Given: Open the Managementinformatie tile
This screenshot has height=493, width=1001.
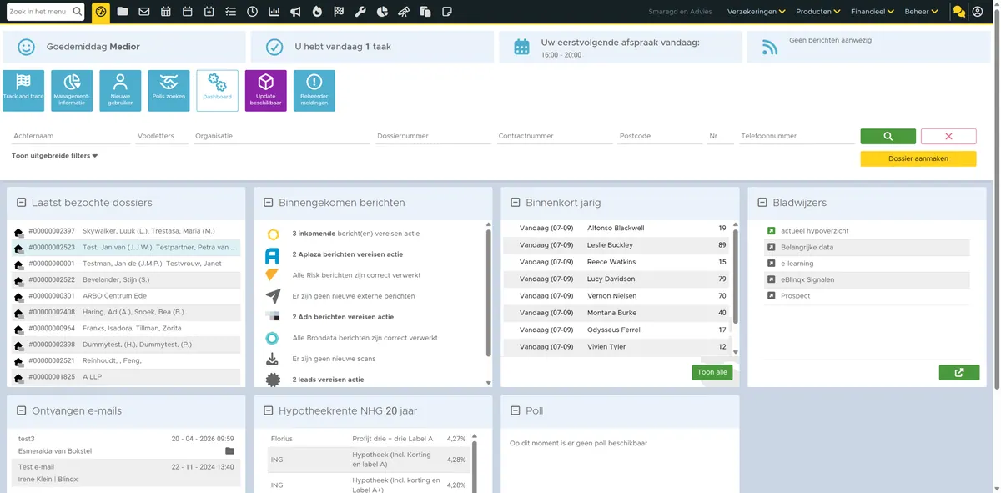Looking at the screenshot, I should [x=72, y=91].
